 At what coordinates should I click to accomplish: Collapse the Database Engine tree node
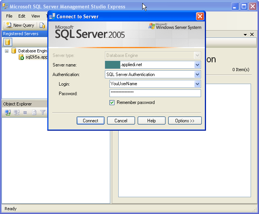[x=6, y=51]
